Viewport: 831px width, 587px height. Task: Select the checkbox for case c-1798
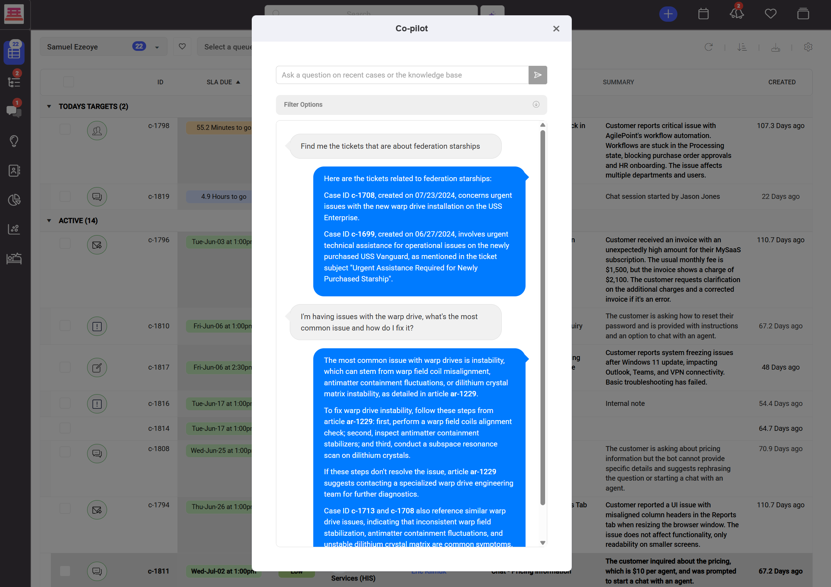pyautogui.click(x=65, y=129)
